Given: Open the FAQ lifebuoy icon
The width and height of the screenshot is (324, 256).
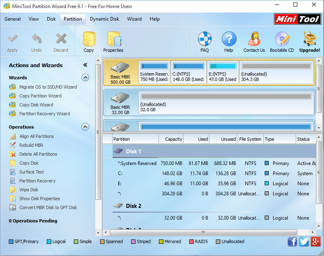Looking at the screenshot, I should 205,39.
